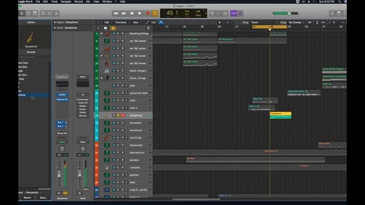Click the Compressor plugin on master strip
This screenshot has width=365, height=205.
tap(83, 100)
